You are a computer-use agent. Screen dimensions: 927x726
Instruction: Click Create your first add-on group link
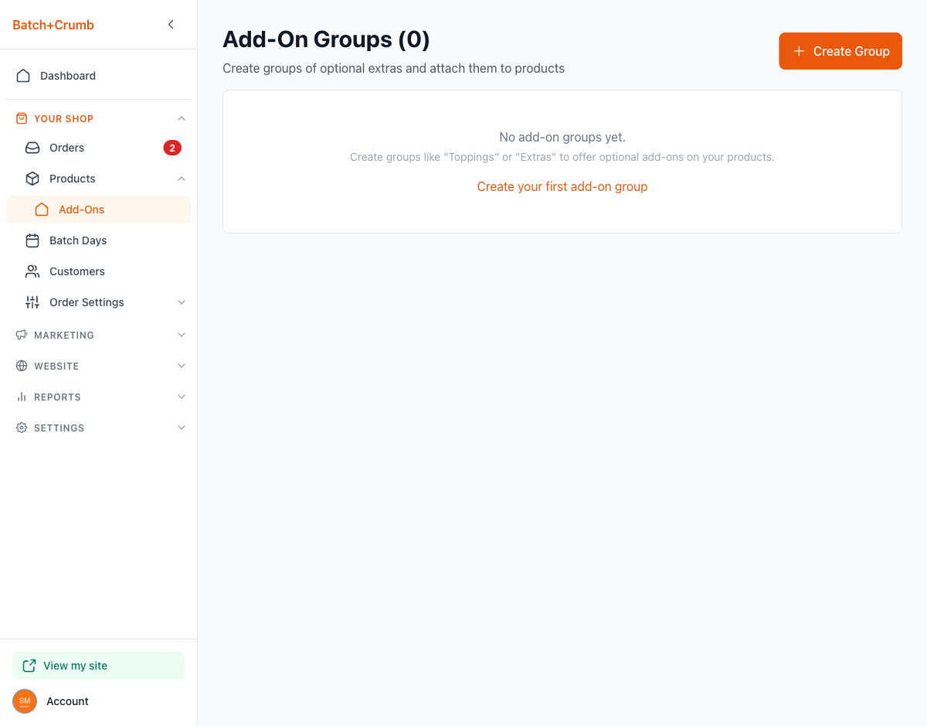point(562,186)
